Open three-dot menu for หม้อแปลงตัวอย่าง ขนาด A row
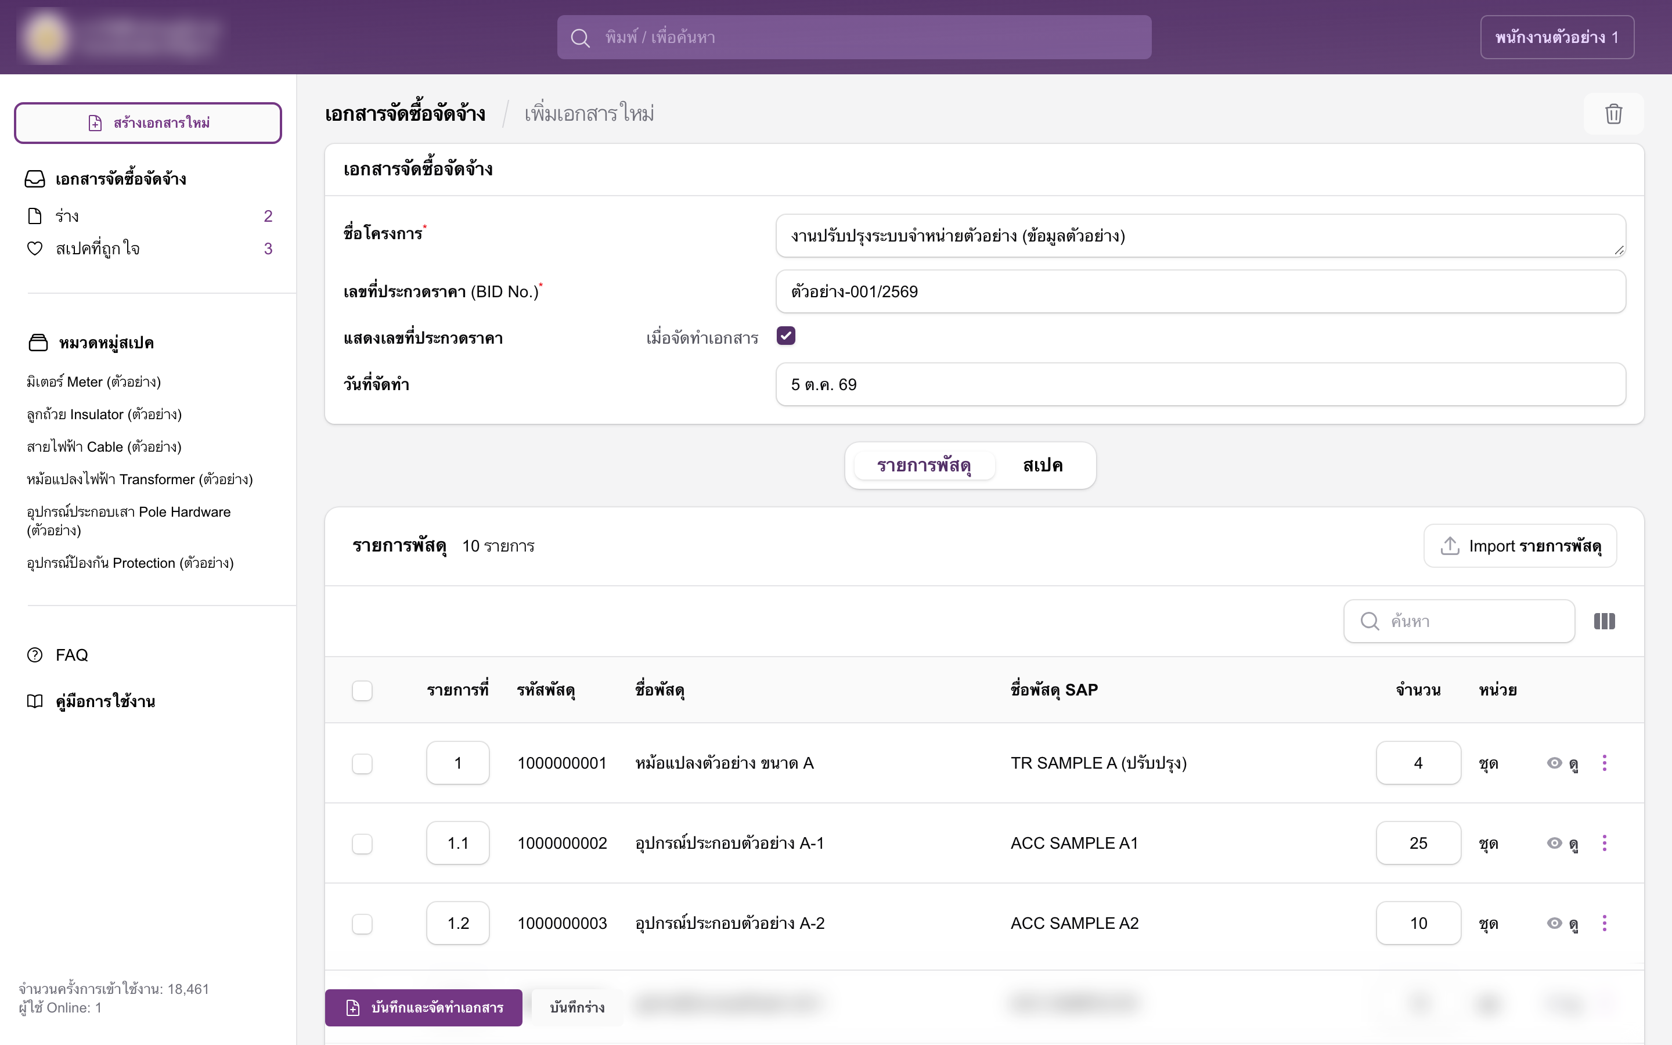The width and height of the screenshot is (1672, 1045). [1604, 763]
